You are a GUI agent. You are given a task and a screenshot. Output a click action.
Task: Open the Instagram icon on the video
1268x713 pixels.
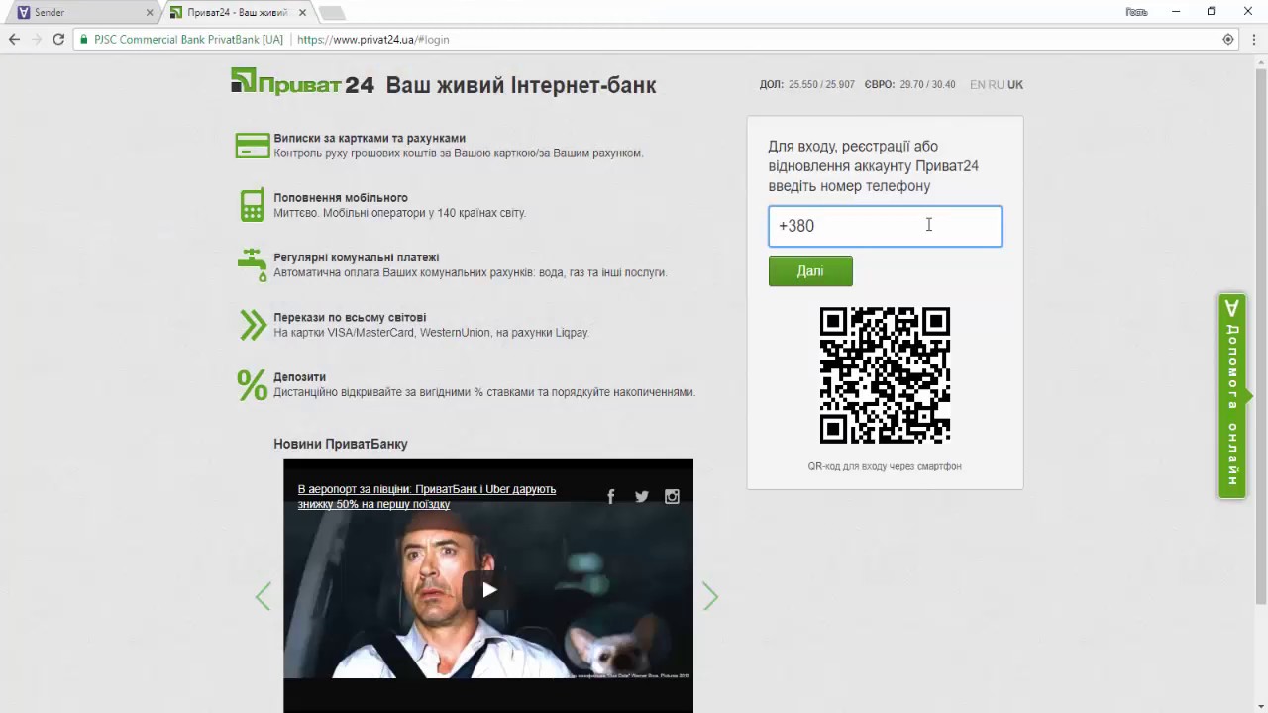pos(672,497)
